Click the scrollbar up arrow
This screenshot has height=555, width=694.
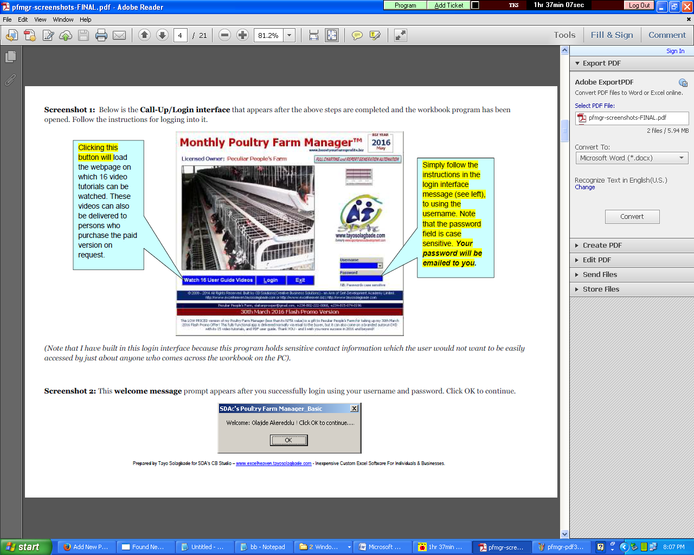coord(564,50)
